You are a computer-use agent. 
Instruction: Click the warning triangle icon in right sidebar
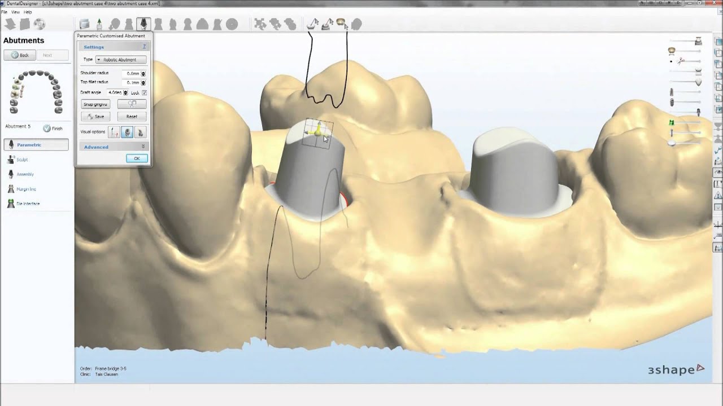(x=718, y=196)
